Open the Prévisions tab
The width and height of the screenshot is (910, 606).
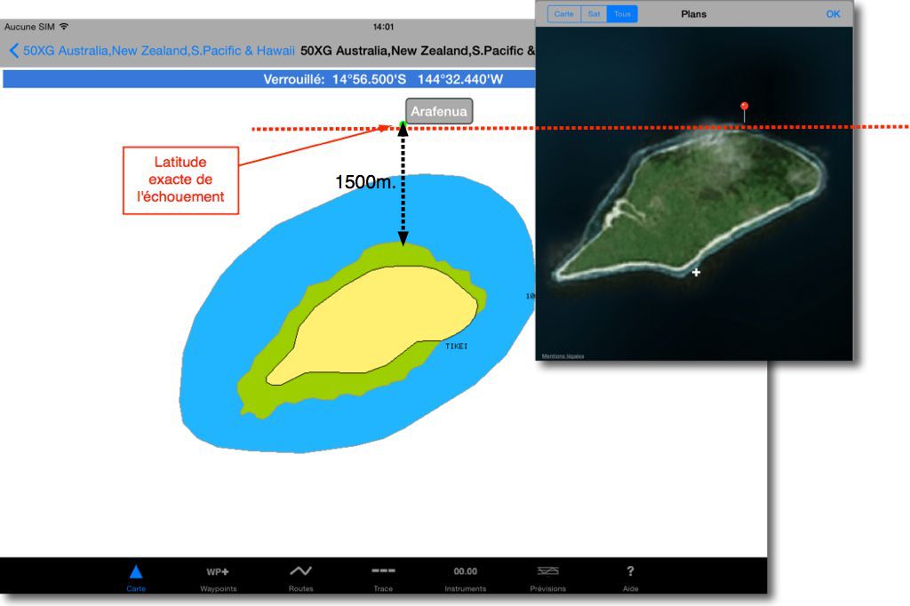coord(547,578)
